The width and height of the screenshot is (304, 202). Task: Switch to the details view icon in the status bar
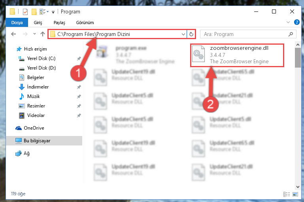click(286, 194)
